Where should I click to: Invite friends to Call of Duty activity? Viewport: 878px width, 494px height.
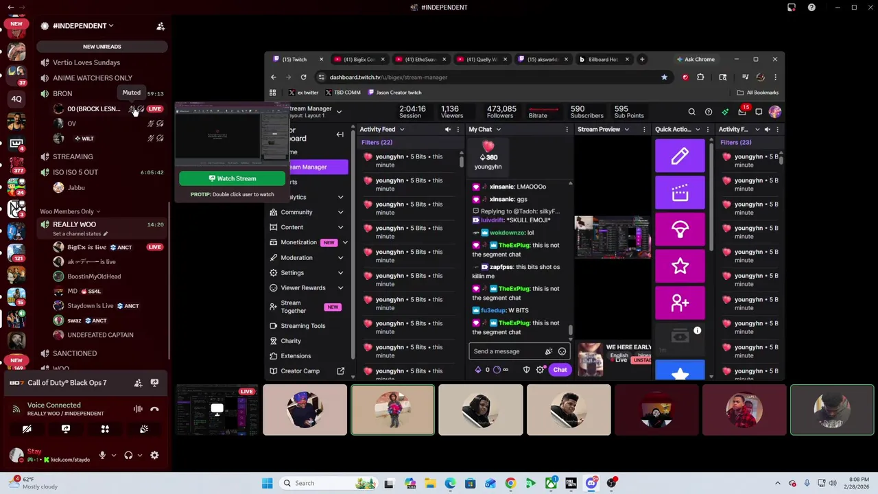coord(138,383)
